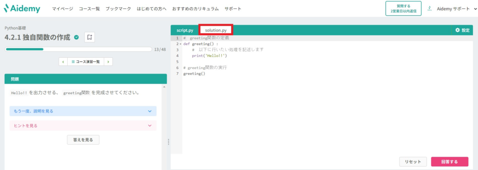Click code line print('Hello!!')
The image size is (478, 170).
coord(210,55)
